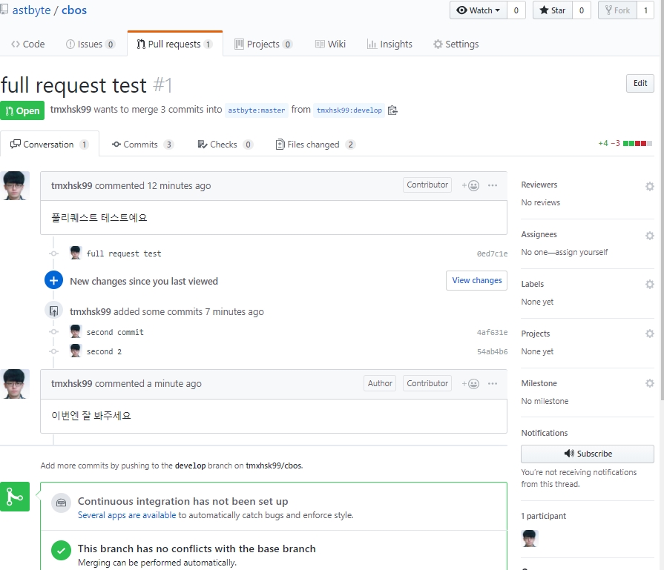
Task: Open commit 54ab4b6
Action: [x=492, y=351]
